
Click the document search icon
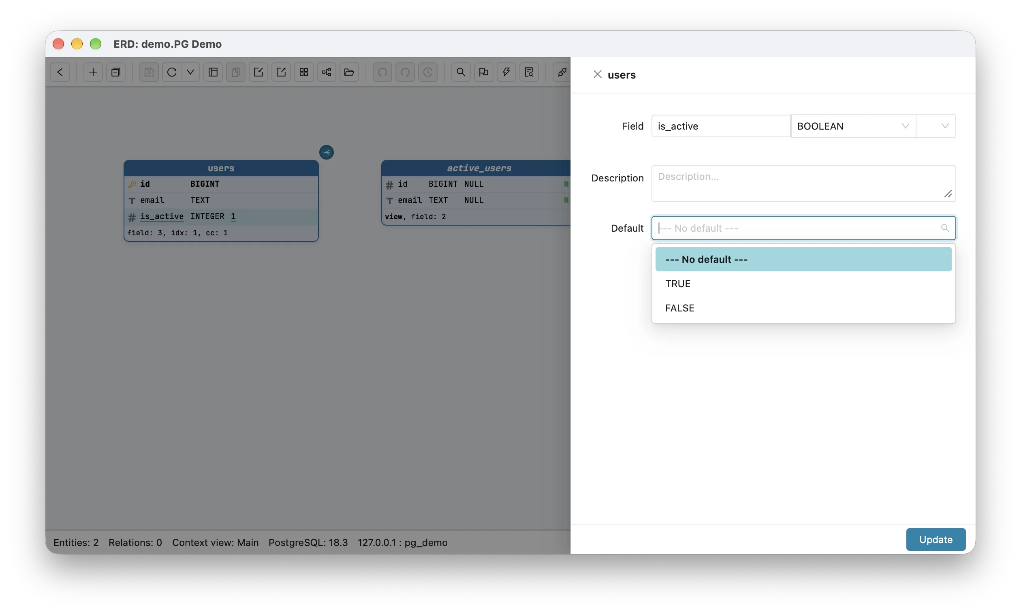[529, 72]
